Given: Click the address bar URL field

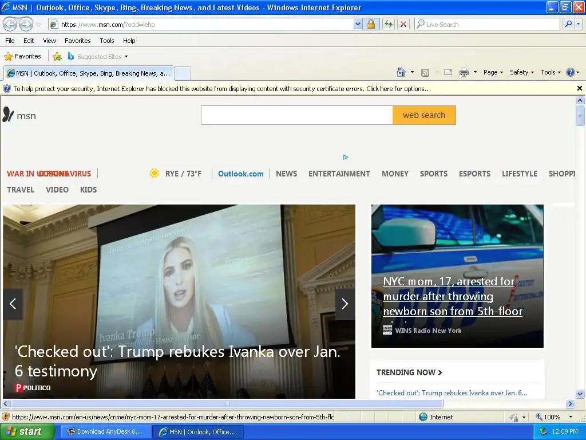Looking at the screenshot, I should pyautogui.click(x=201, y=25).
